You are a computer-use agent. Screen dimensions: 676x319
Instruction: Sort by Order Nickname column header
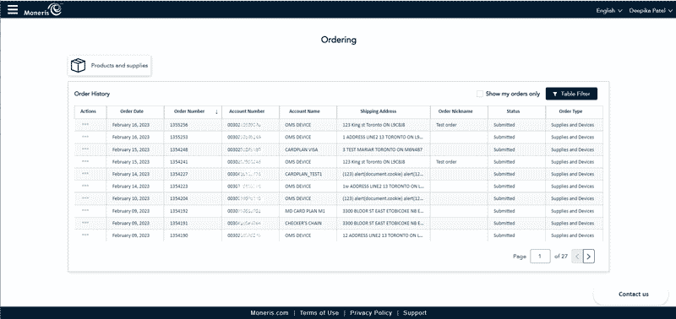pos(455,111)
